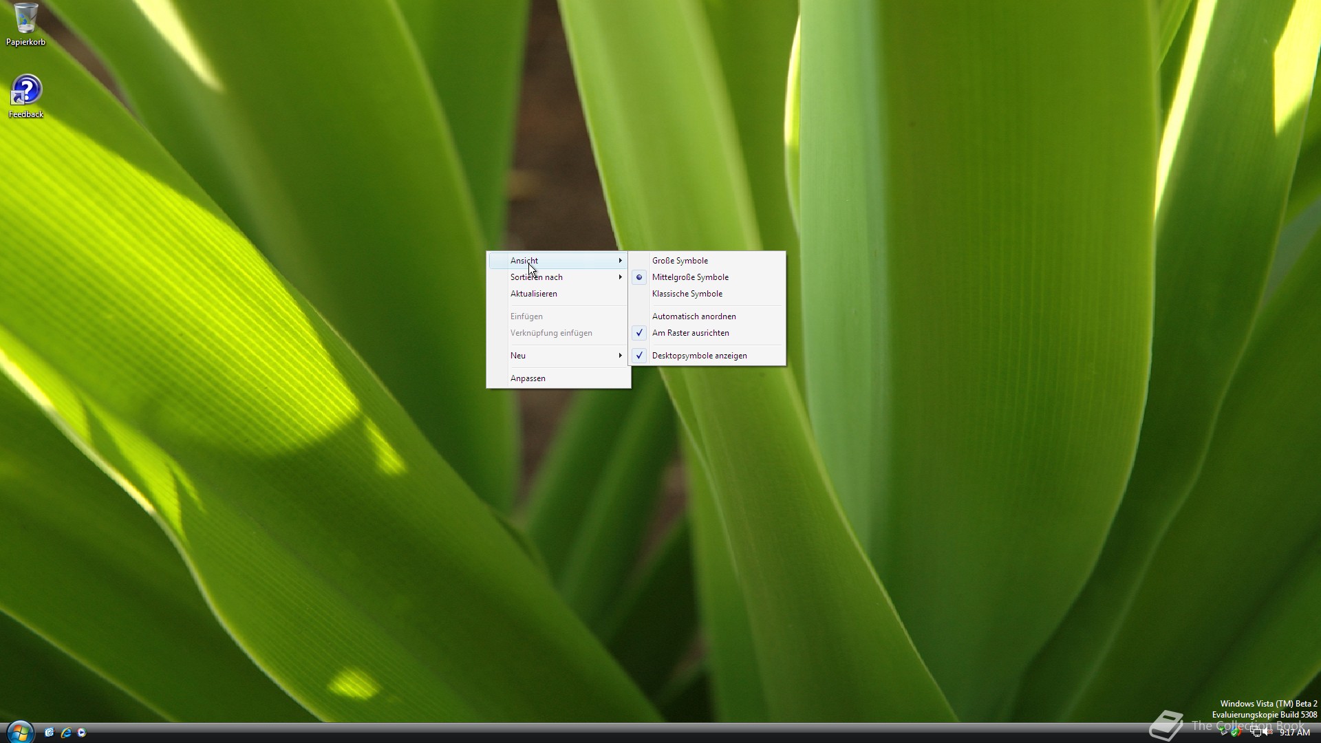The width and height of the screenshot is (1321, 743).
Task: Select Große Symbole view option
Action: [x=707, y=261]
